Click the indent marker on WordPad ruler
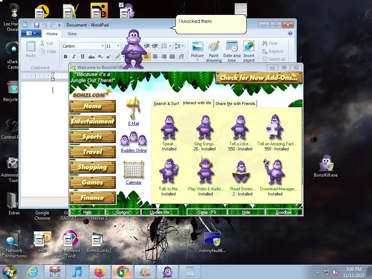The height and width of the screenshot is (279, 372). pos(53,77)
